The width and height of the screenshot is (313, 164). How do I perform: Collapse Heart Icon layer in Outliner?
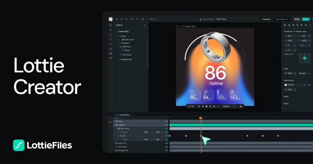pyautogui.click(x=117, y=47)
